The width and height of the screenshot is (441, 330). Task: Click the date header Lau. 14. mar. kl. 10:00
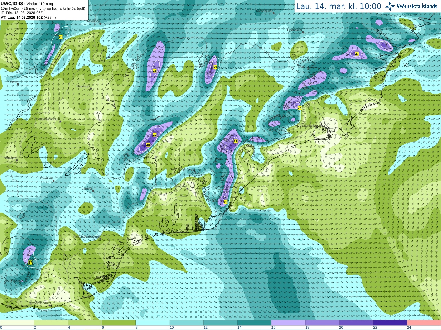coord(339,6)
